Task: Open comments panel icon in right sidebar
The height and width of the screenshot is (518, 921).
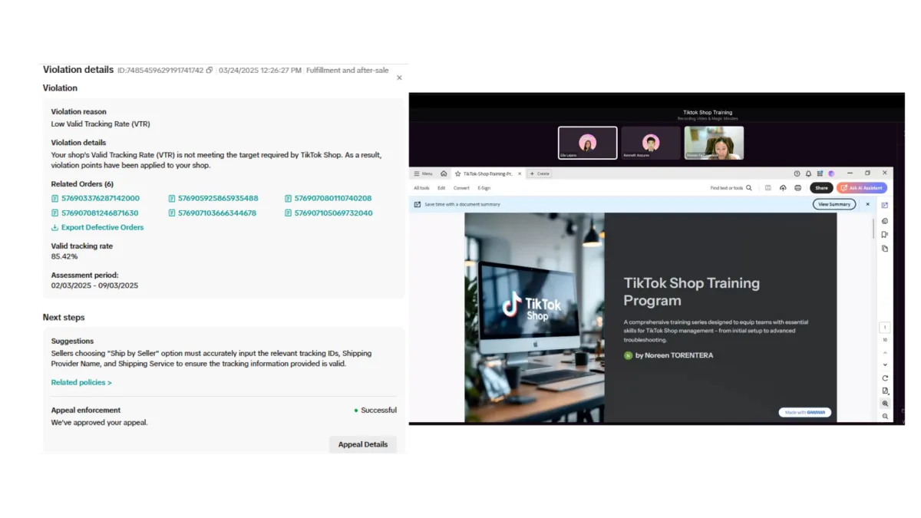Action: pyautogui.click(x=885, y=221)
